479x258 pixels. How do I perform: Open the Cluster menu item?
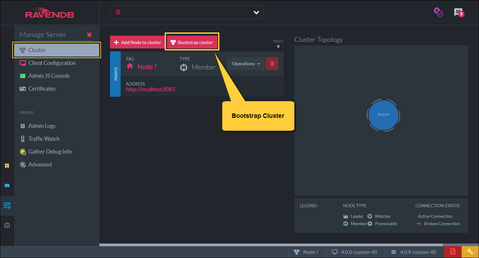pyautogui.click(x=57, y=50)
